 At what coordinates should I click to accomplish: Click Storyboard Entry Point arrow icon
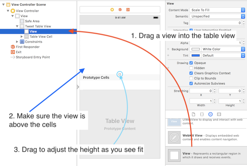(12, 57)
